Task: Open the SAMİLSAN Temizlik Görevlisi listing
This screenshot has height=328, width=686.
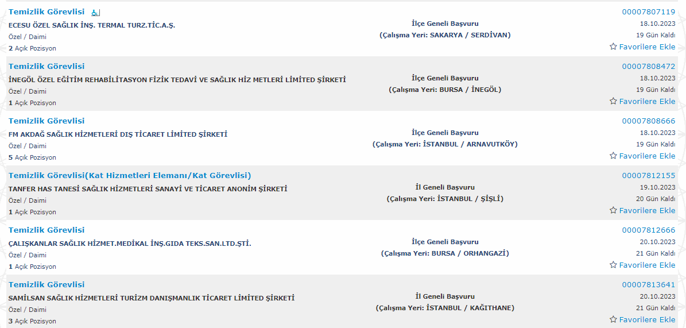Action: (x=46, y=285)
